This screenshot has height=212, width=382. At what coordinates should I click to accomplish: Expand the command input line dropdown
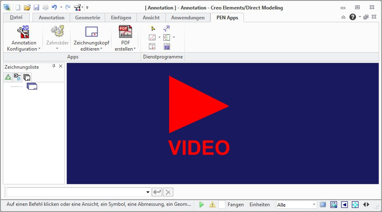click(x=148, y=192)
